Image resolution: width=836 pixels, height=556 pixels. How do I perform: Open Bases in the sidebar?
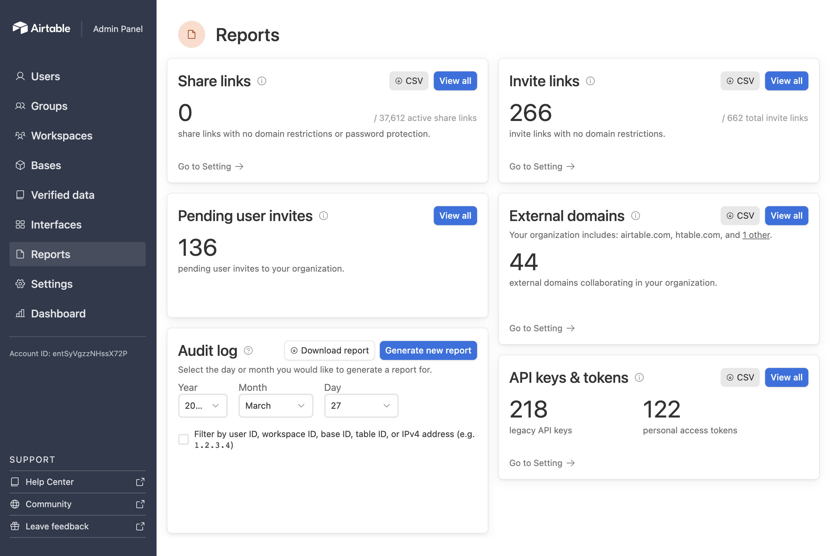tap(77, 165)
